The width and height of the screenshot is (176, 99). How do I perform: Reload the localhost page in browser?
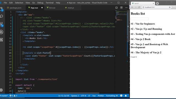[x=139, y=7]
